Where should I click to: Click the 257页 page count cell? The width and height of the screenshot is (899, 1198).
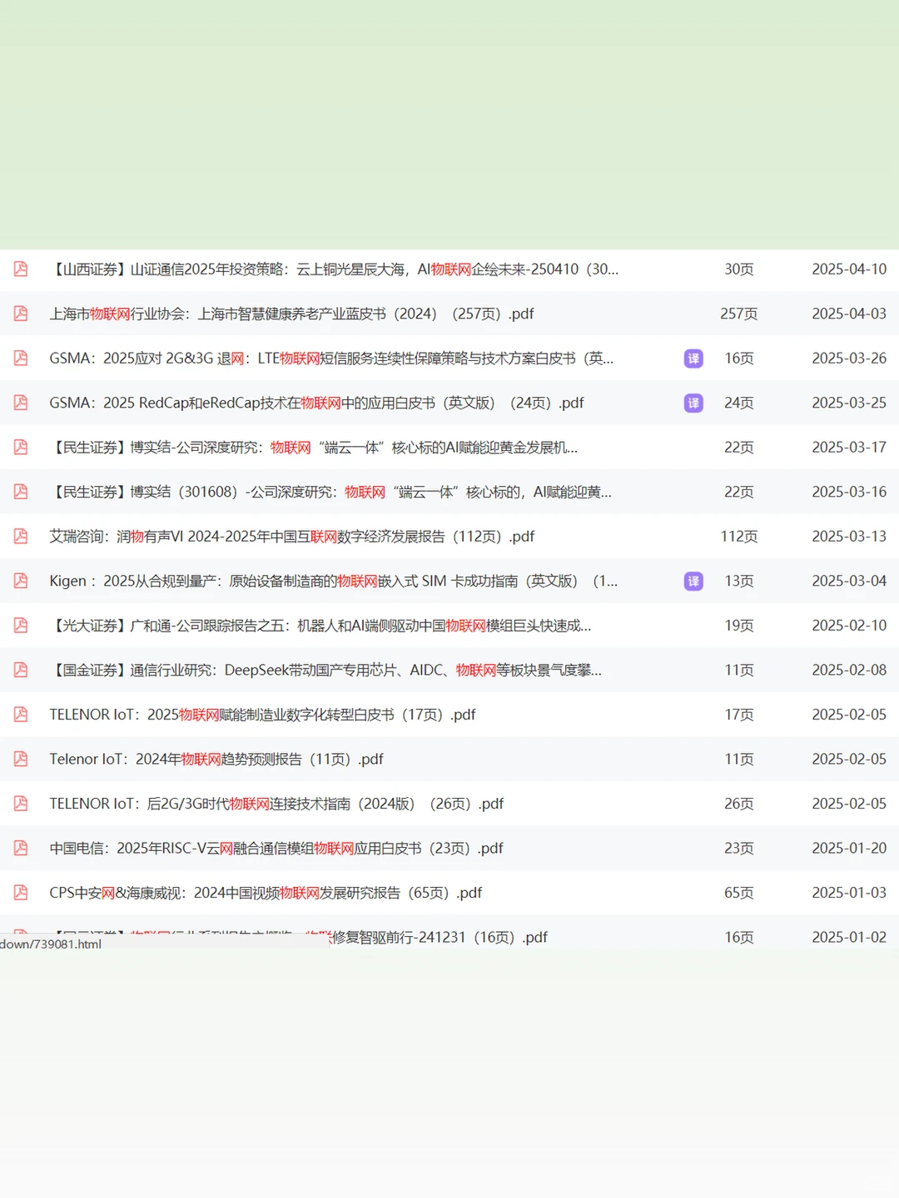click(739, 314)
